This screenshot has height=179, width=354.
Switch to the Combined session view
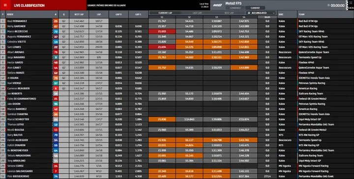click(x=235, y=8)
